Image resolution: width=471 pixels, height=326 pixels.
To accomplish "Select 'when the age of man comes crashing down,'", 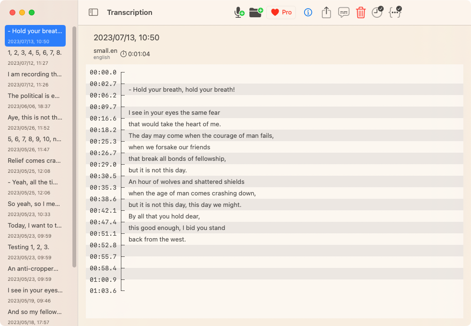I will tap(192, 193).
